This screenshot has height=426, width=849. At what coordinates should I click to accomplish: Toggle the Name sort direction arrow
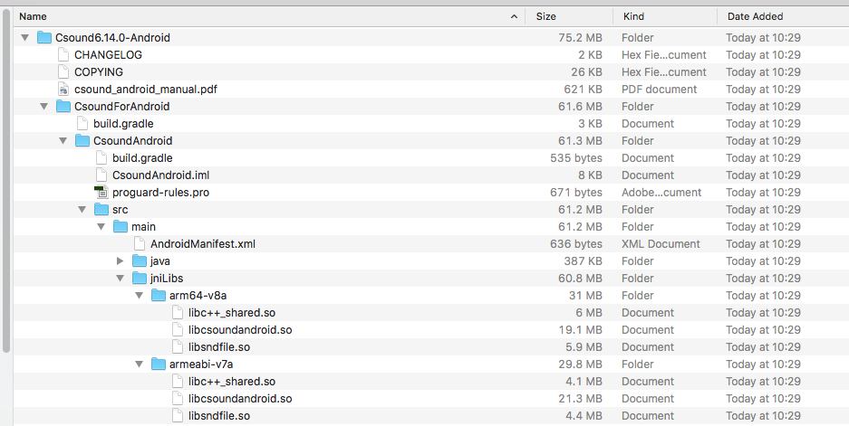click(514, 17)
